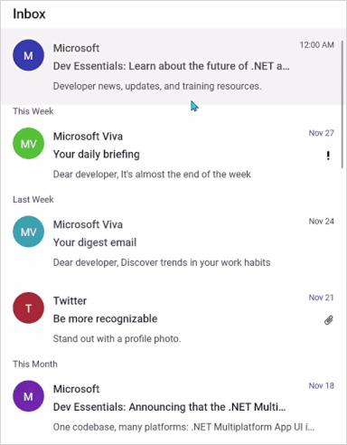Click the teal MV avatar icon
This screenshot has width=347, height=445.
click(x=28, y=232)
